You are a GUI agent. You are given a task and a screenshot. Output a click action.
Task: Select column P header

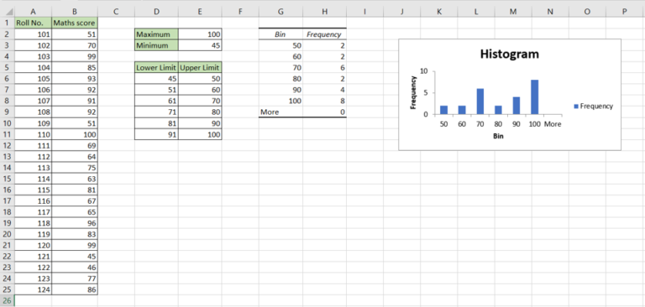point(624,13)
